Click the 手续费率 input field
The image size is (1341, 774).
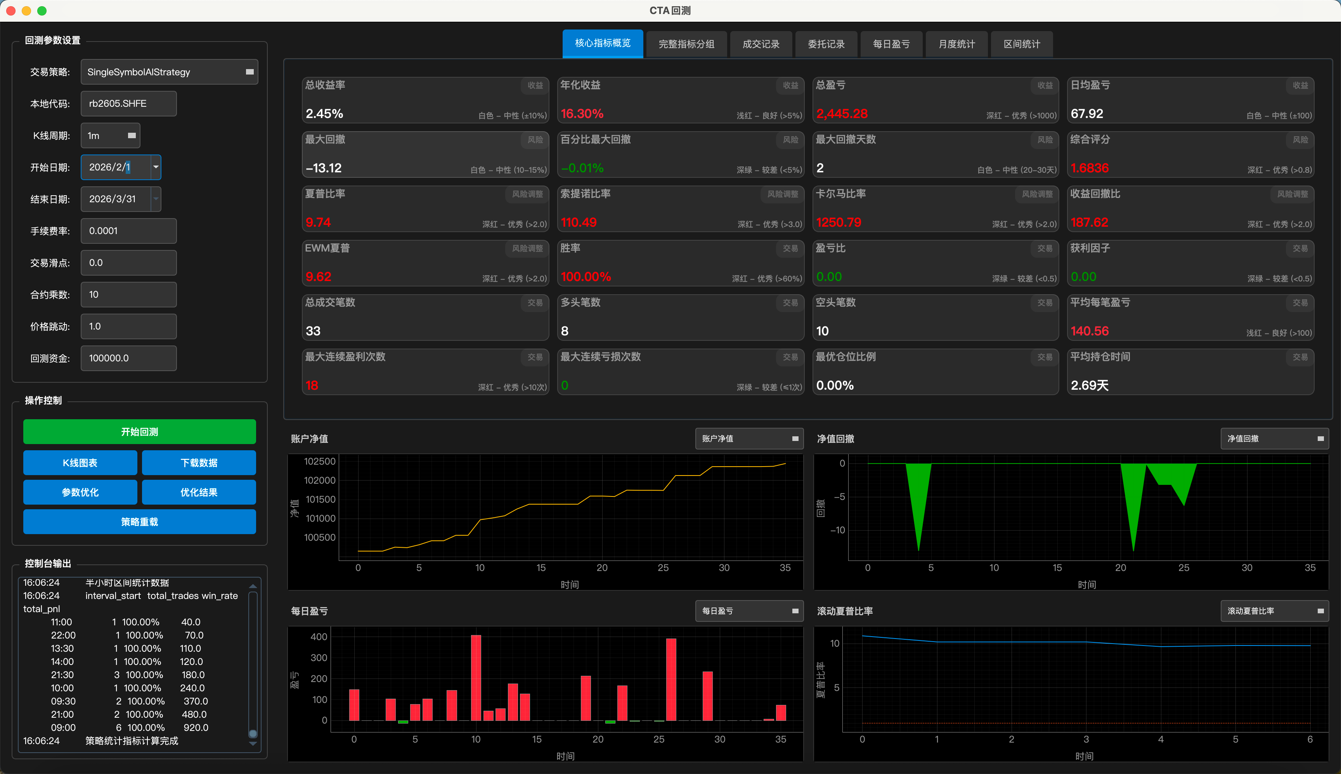point(128,231)
